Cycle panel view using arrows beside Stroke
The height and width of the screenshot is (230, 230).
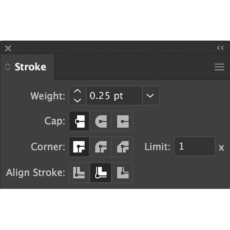tap(8, 67)
